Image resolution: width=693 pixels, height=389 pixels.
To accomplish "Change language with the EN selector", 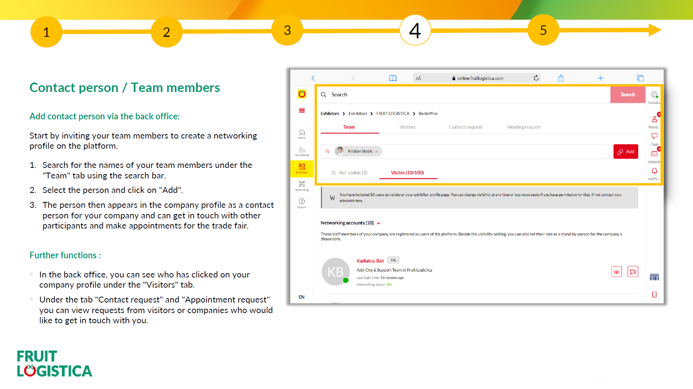I will (x=301, y=297).
